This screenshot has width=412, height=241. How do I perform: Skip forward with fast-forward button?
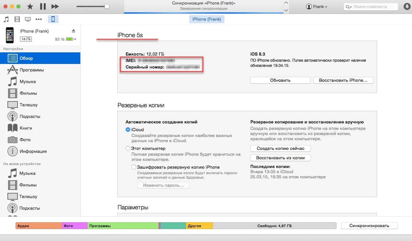click(x=55, y=6)
